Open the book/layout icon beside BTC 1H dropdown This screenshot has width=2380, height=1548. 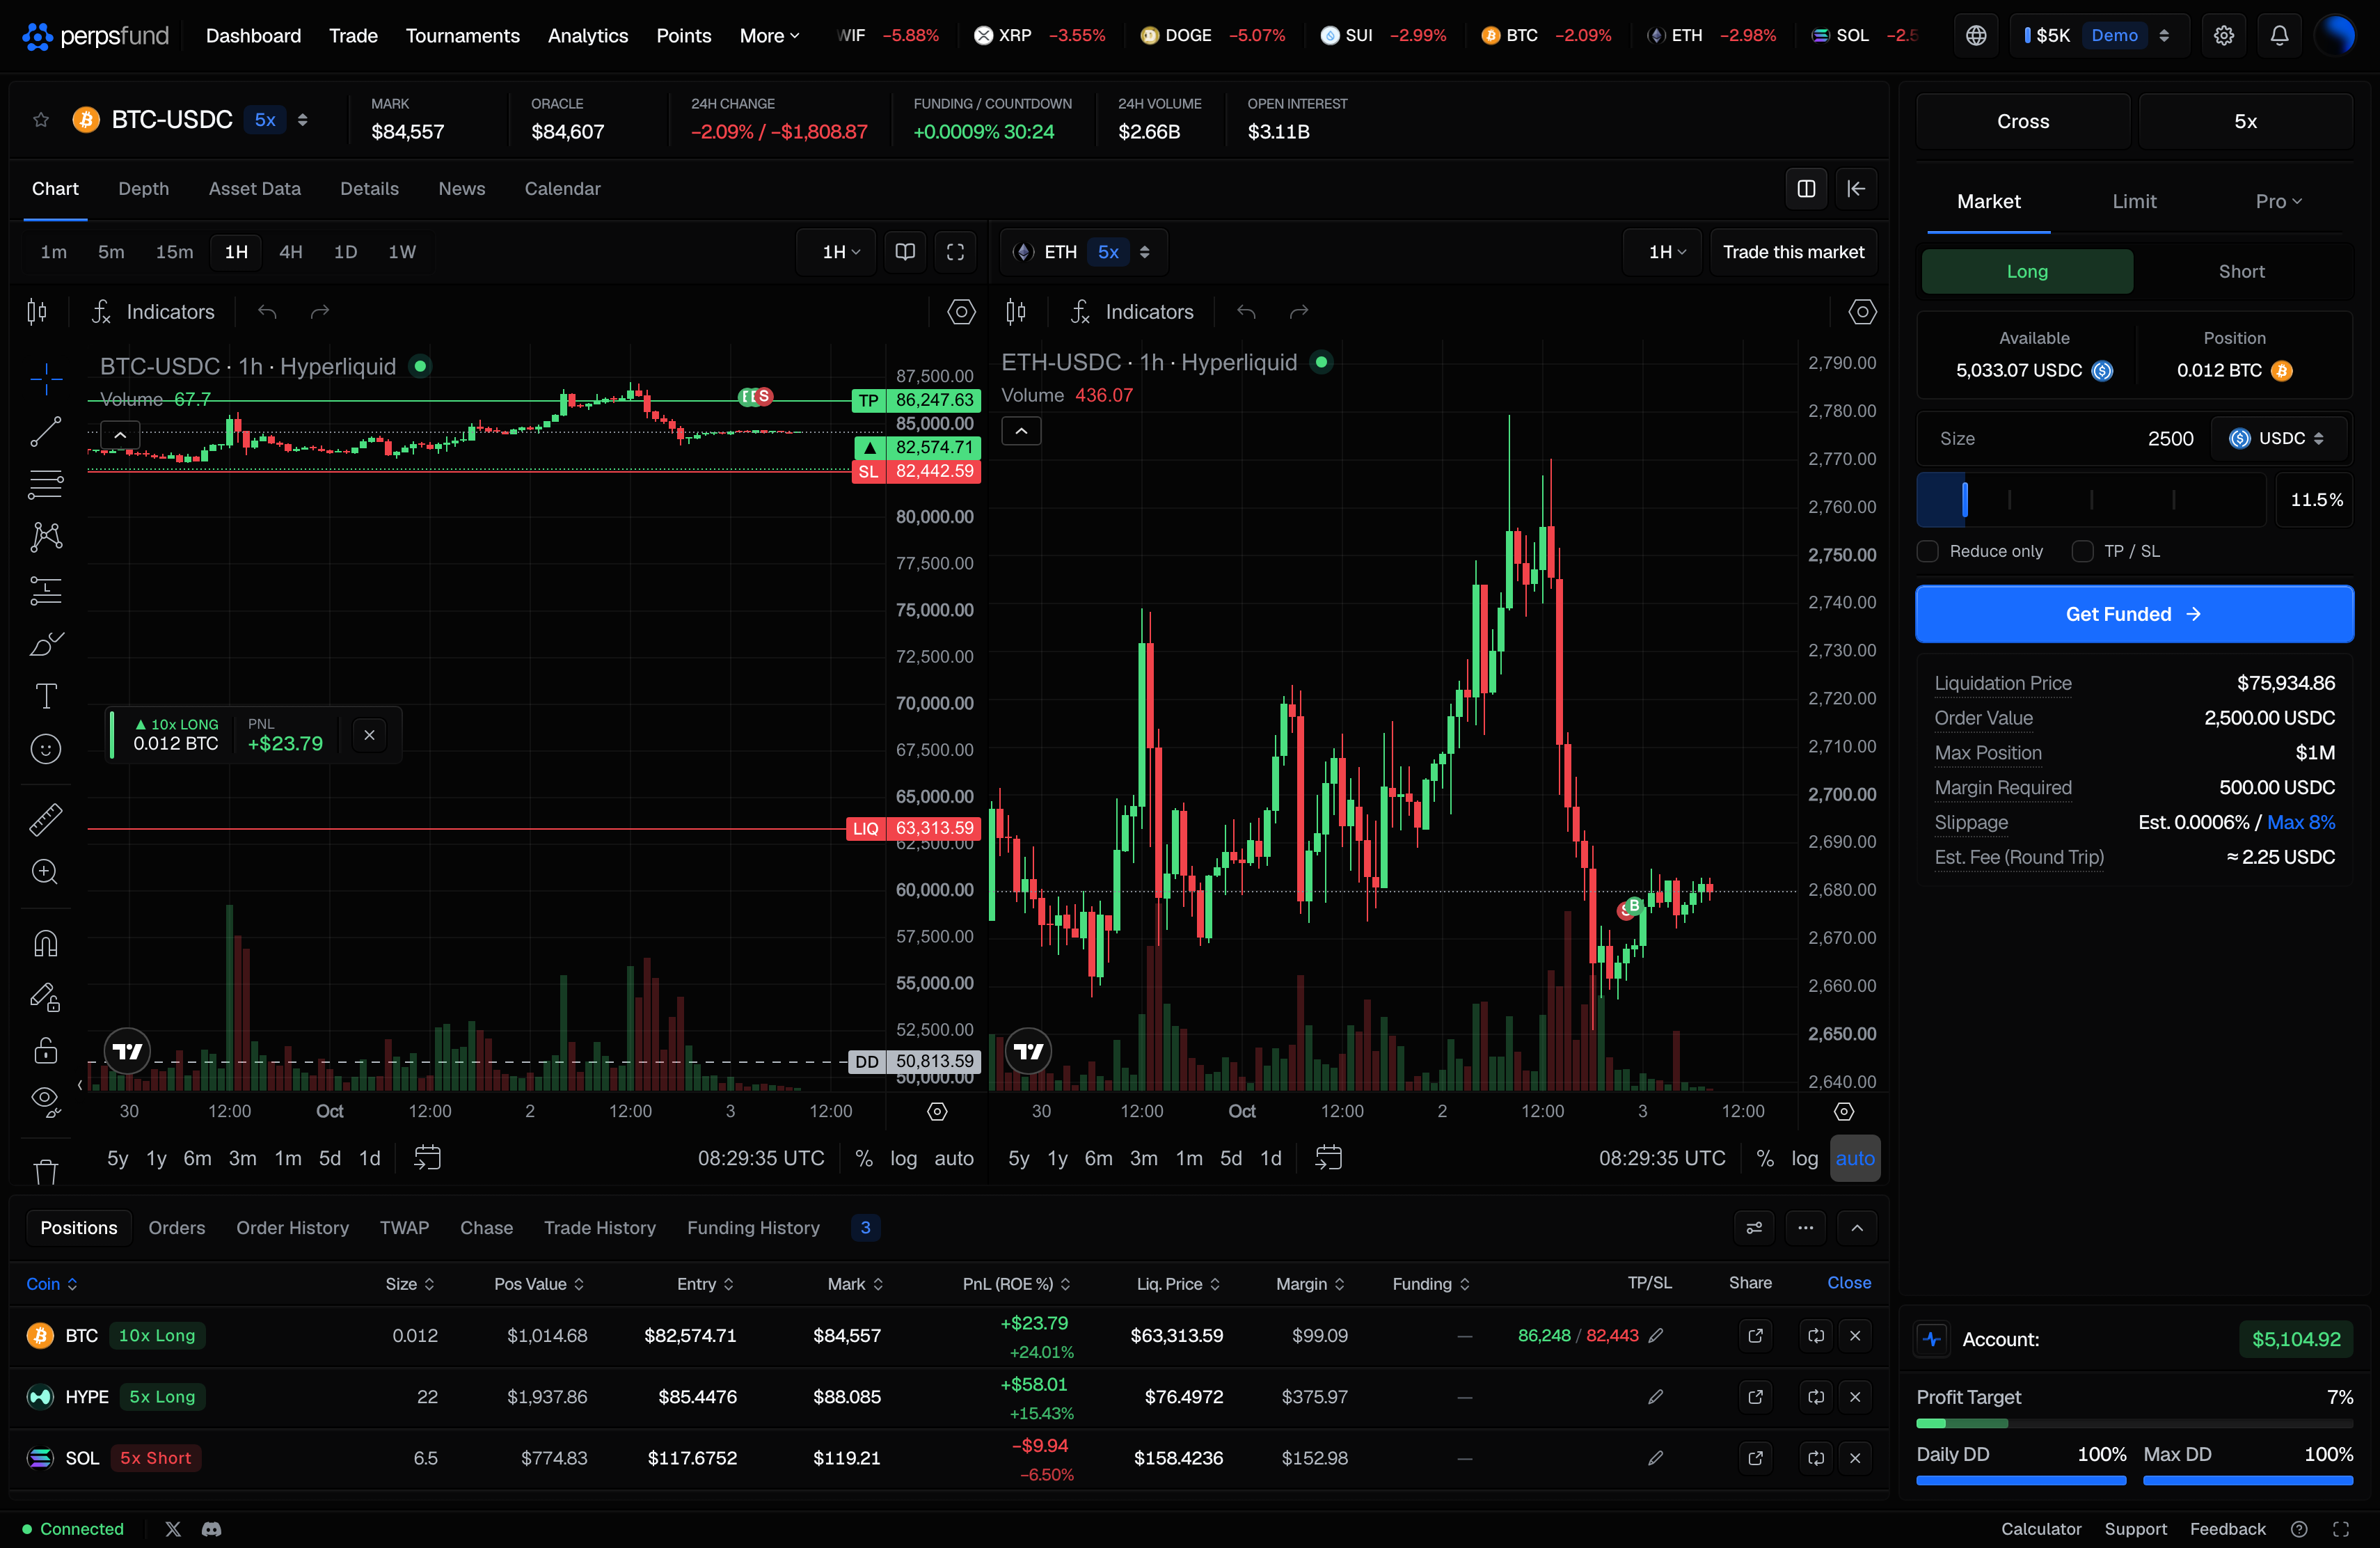point(905,252)
